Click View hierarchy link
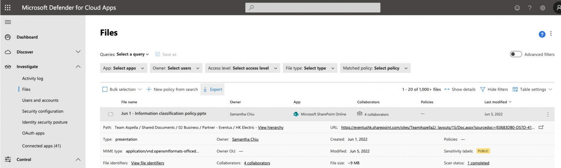The width and height of the screenshot is (561, 168). pos(271,127)
